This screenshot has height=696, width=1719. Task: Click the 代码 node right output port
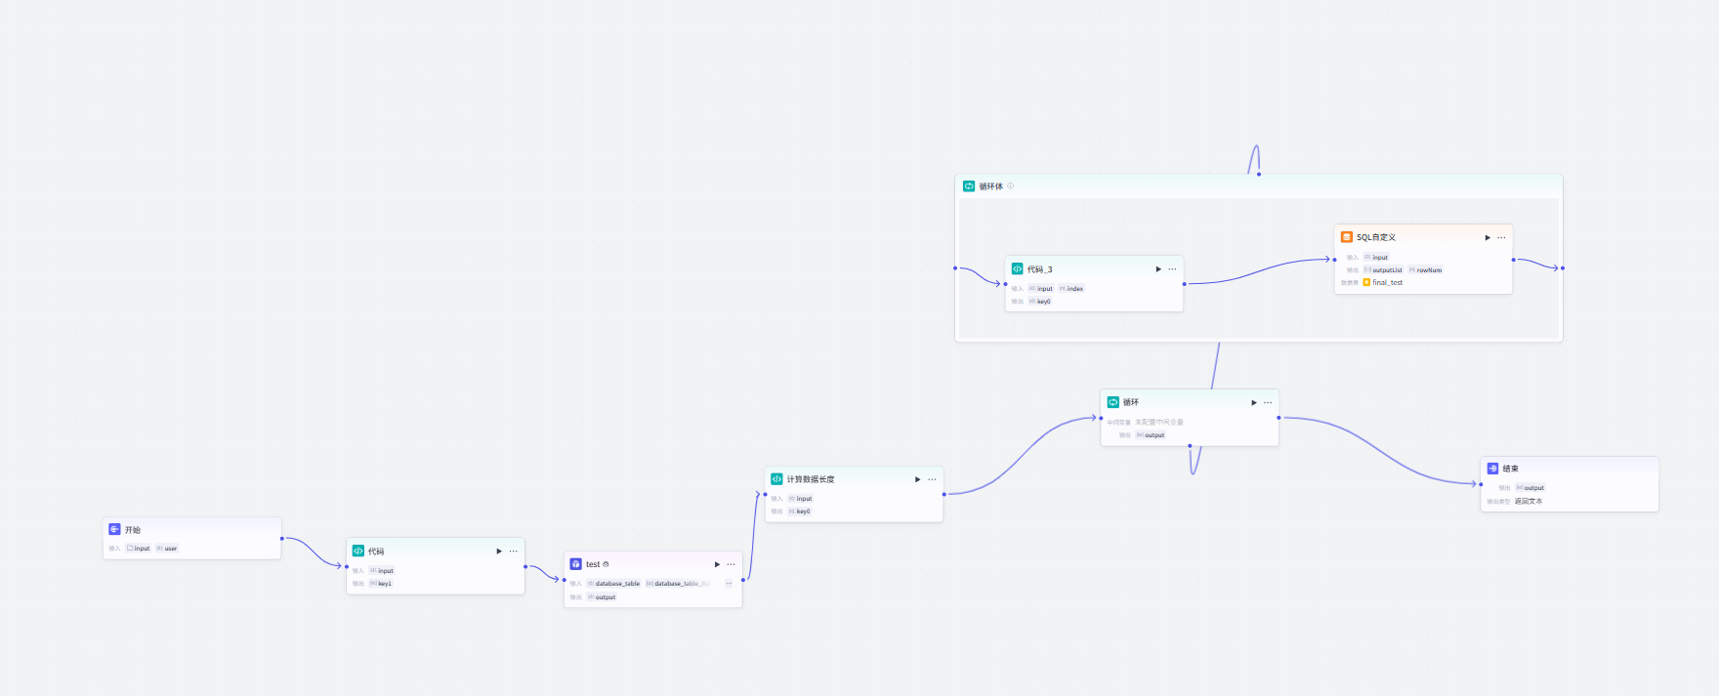point(525,566)
